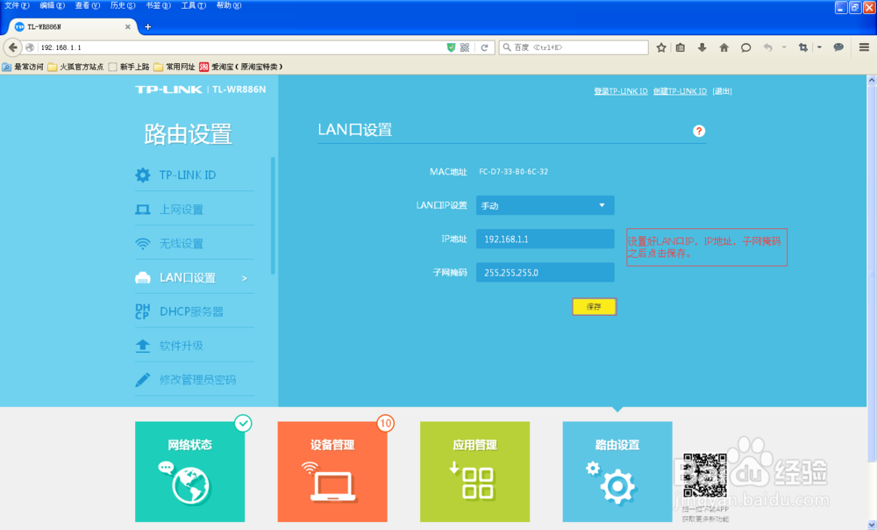Image resolution: width=877 pixels, height=530 pixels.
Task: Click the TP-LINK logo
Action: (x=168, y=90)
